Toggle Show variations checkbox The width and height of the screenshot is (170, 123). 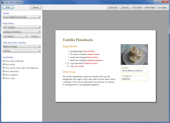point(4,75)
